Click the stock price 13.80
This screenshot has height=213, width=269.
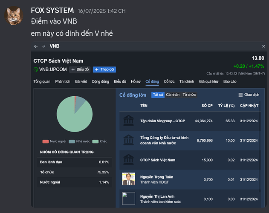coord(258,58)
